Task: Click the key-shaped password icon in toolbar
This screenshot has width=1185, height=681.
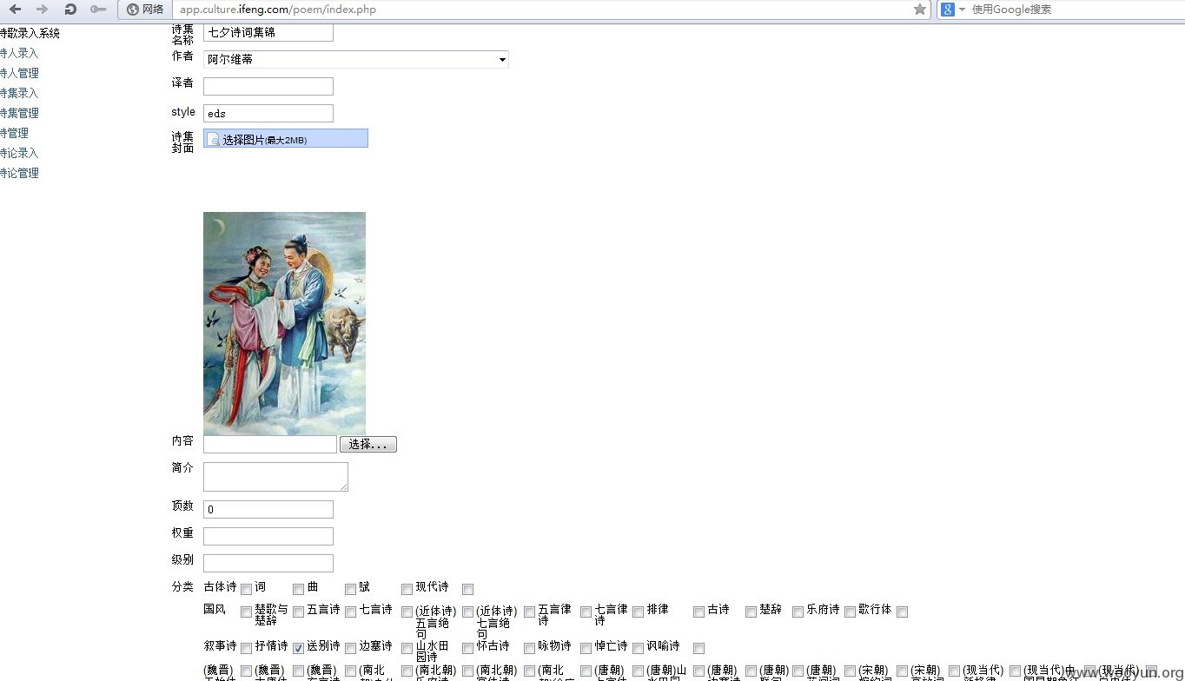Action: click(98, 9)
